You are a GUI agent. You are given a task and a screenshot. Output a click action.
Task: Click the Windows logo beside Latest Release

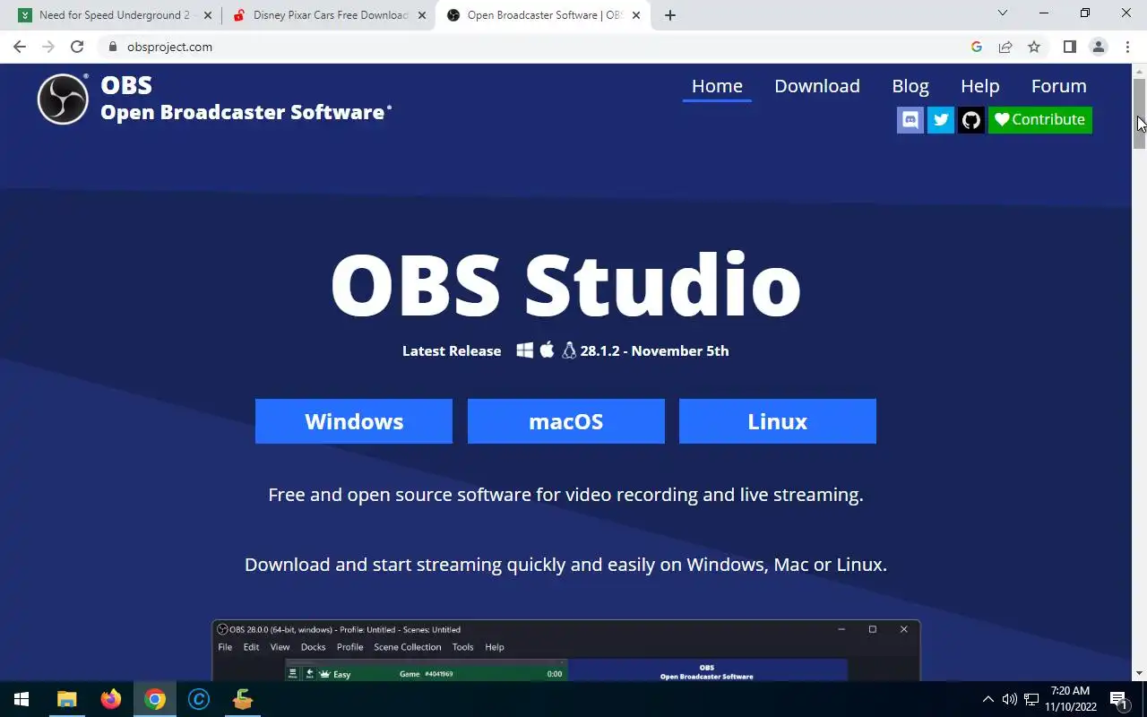(x=525, y=350)
